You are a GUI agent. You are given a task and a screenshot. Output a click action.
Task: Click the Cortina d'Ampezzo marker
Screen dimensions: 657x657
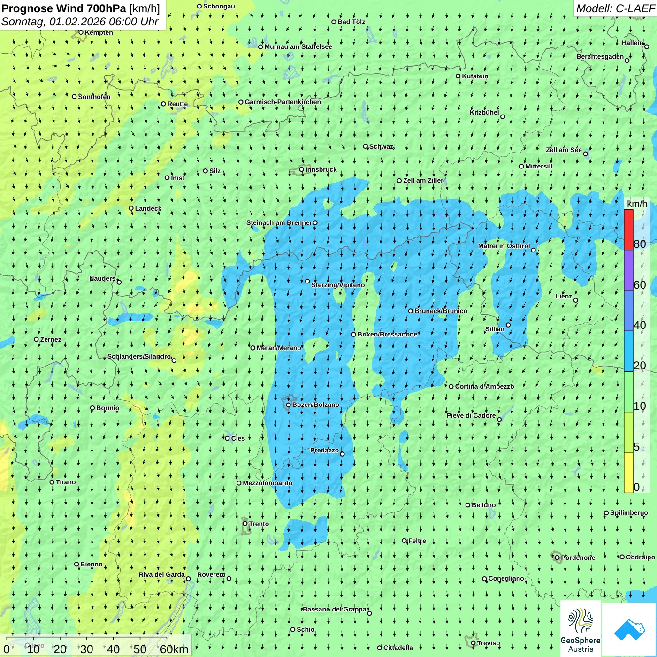click(451, 387)
